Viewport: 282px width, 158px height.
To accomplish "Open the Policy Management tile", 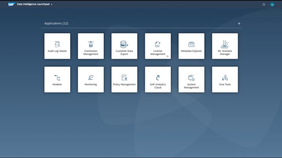I will coord(124,80).
